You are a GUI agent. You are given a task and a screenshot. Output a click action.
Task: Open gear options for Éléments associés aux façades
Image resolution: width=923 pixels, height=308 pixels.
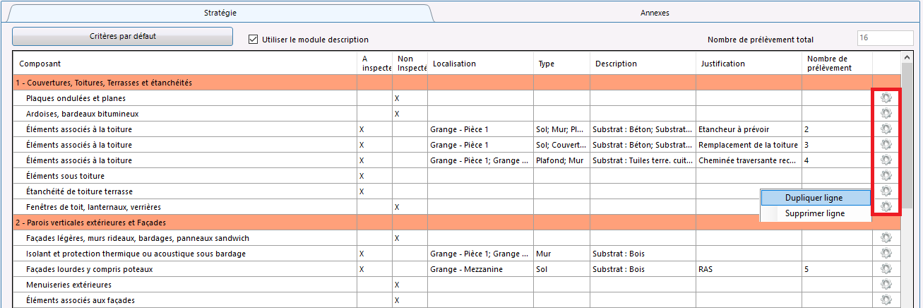(886, 300)
